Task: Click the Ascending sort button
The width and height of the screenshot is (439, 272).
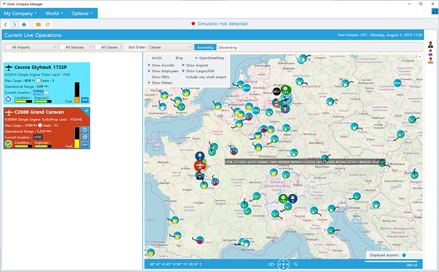Action: coord(205,47)
